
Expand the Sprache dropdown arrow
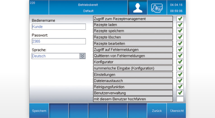82,56
